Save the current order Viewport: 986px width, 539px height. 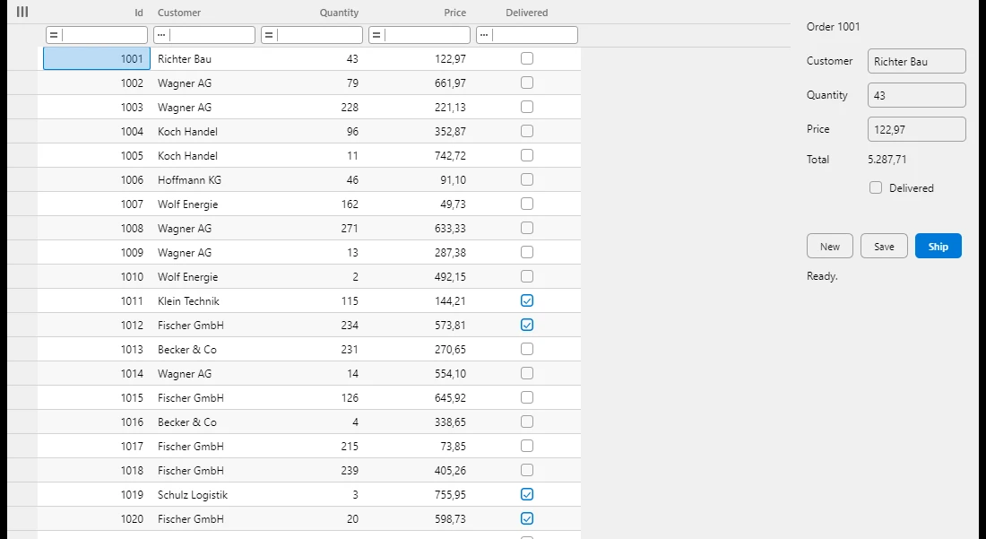884,246
